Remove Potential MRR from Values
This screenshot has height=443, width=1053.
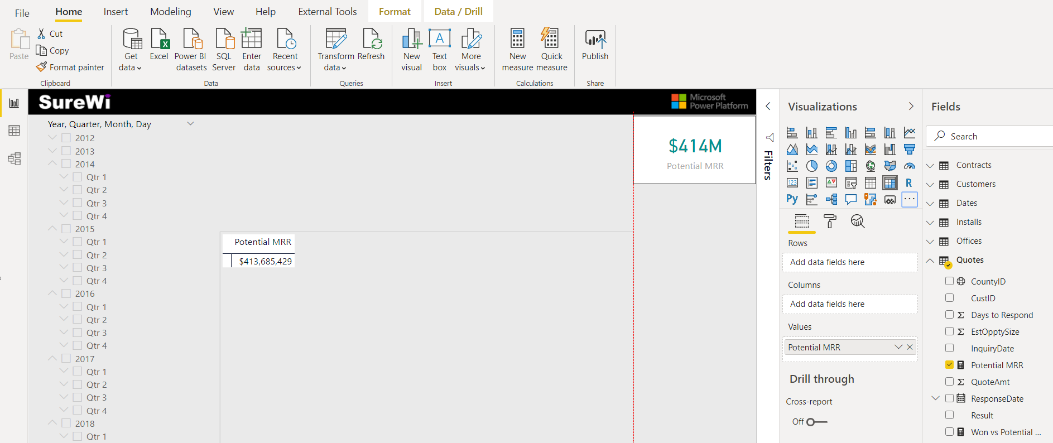click(x=910, y=347)
